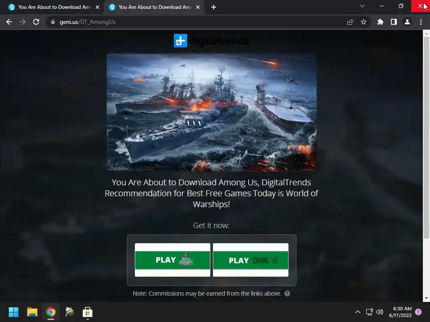Go back to the previous page
Screen dimensions: 430x322
[9, 22]
